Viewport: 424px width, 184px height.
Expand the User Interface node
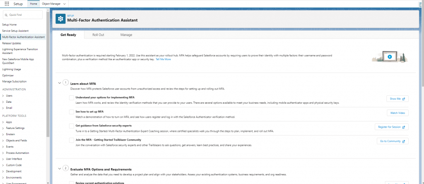click(x=3, y=159)
